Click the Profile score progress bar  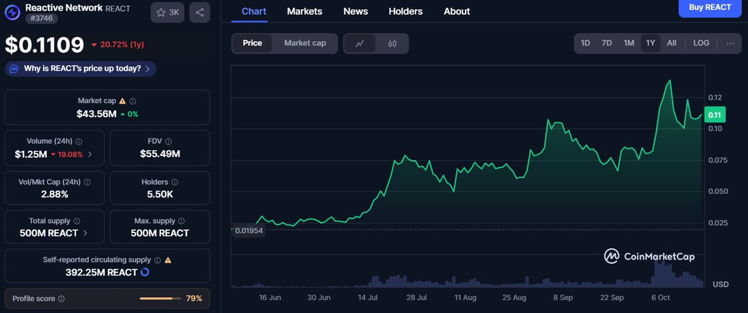[160, 299]
